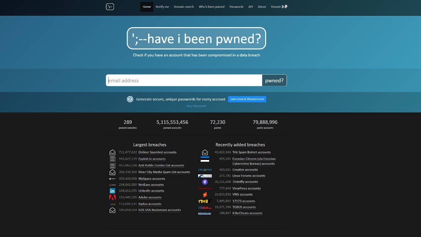Open the Notify me page
The width and height of the screenshot is (421, 237).
point(162,7)
